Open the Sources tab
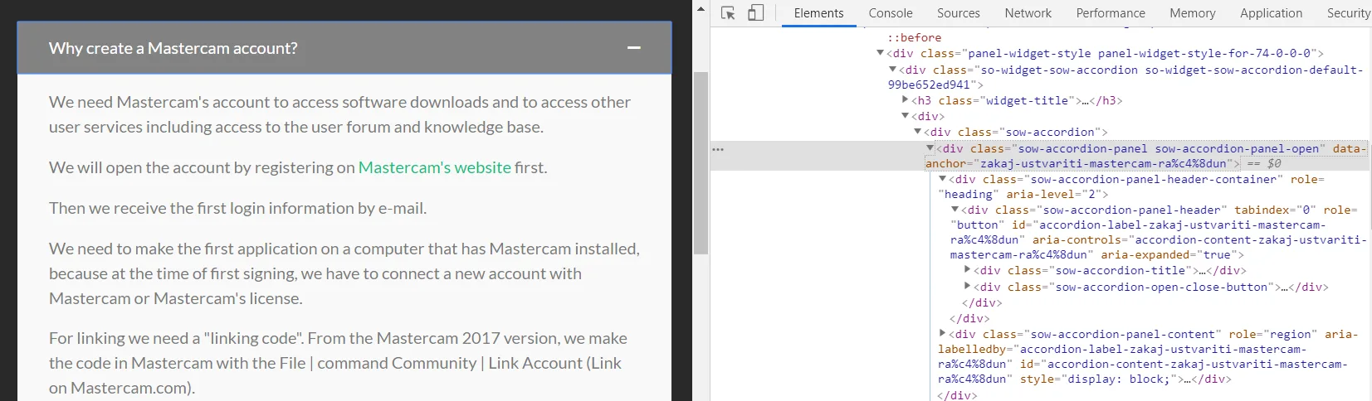The width and height of the screenshot is (1372, 401). pos(958,13)
